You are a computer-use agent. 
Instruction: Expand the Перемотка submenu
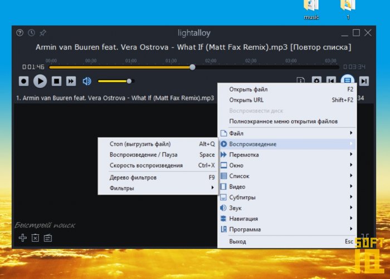287,155
